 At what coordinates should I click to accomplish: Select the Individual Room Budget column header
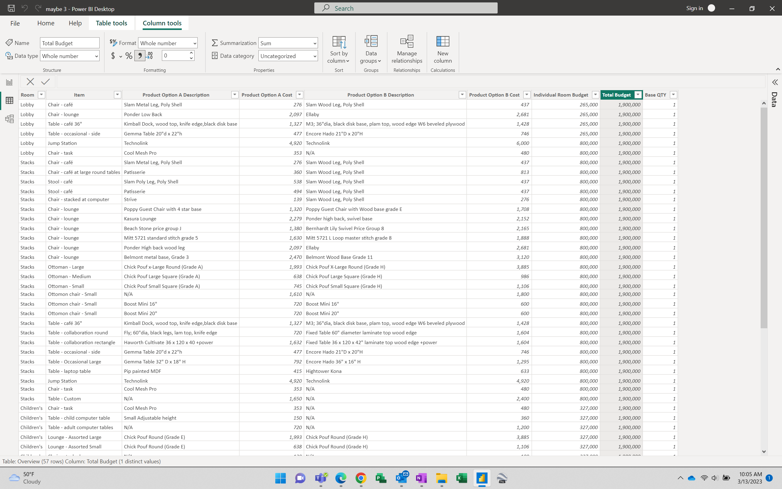[561, 95]
